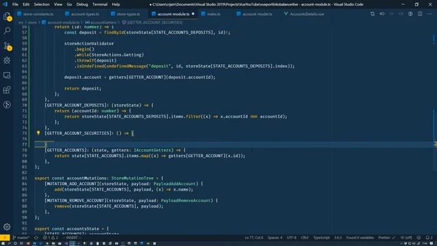Open the Go menu
Image resolution: width=437 pixels, height=246 pixels.
click(69, 5)
